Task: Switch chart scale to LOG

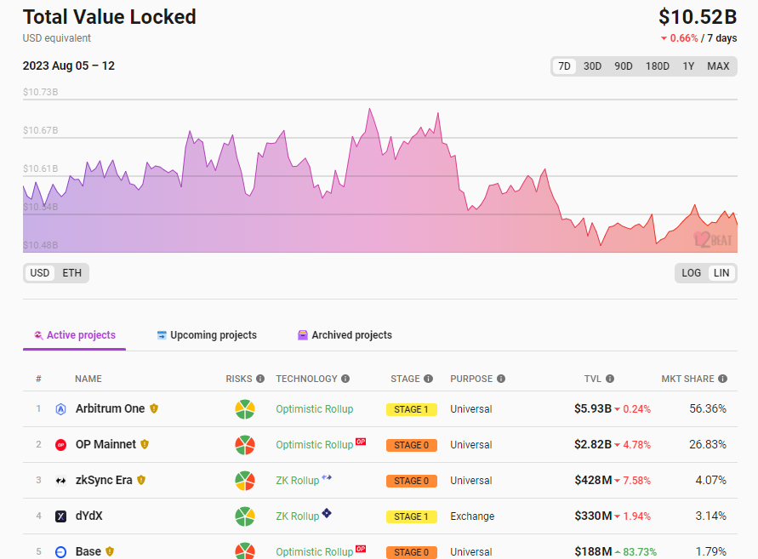Action: tap(692, 273)
